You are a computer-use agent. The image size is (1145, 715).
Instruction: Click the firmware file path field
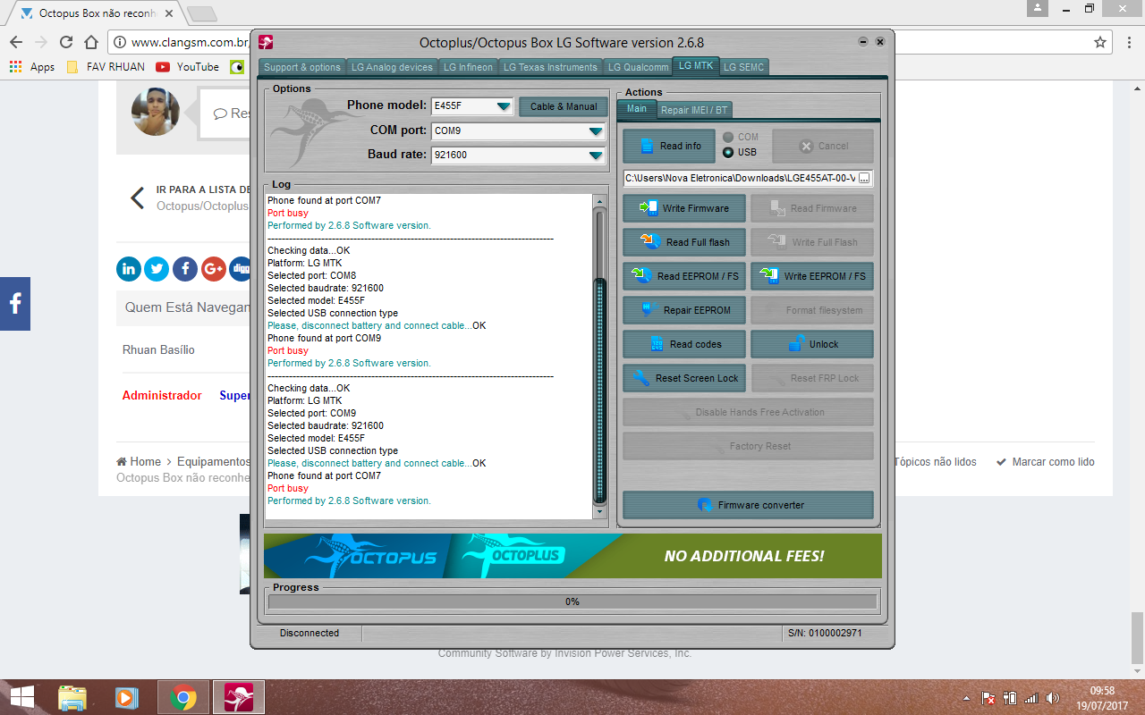click(740, 178)
